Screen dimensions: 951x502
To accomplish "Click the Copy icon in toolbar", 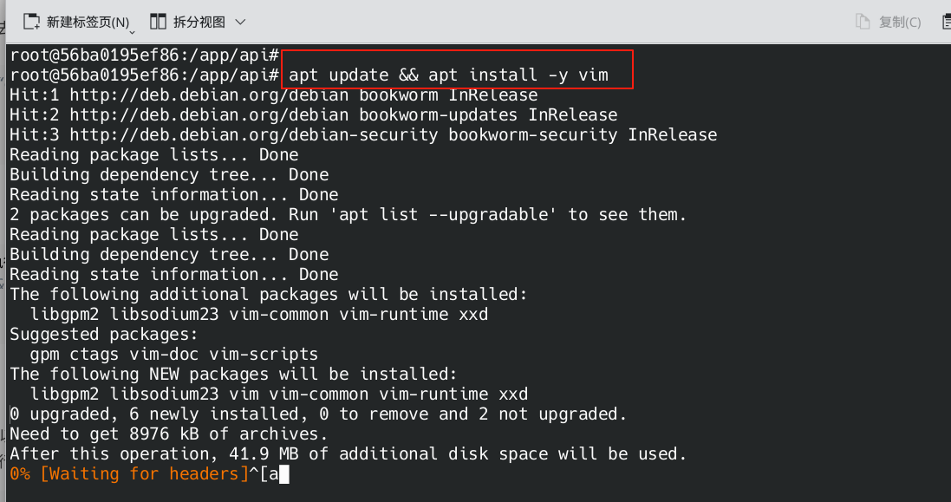I will pos(862,22).
